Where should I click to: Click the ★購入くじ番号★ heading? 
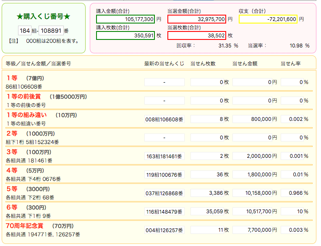(x=43, y=16)
